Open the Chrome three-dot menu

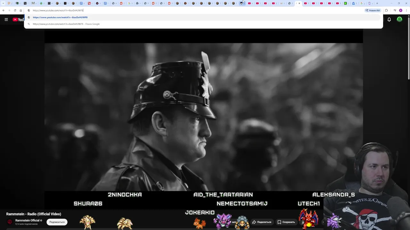click(406, 10)
